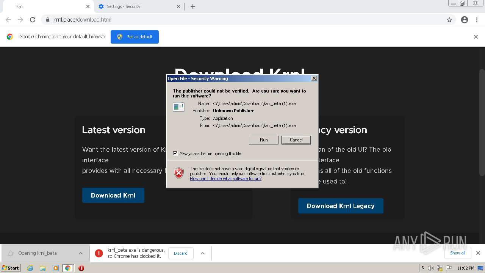Open the media player taskbar icon
This screenshot has width=485, height=273.
pos(56,268)
